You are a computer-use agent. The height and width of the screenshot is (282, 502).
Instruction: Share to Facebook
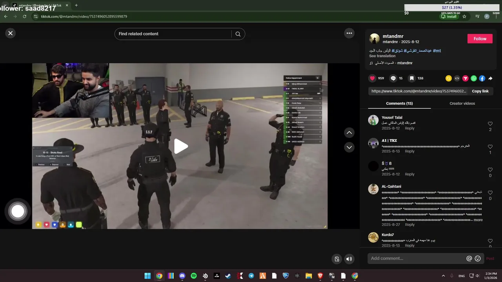[482, 78]
